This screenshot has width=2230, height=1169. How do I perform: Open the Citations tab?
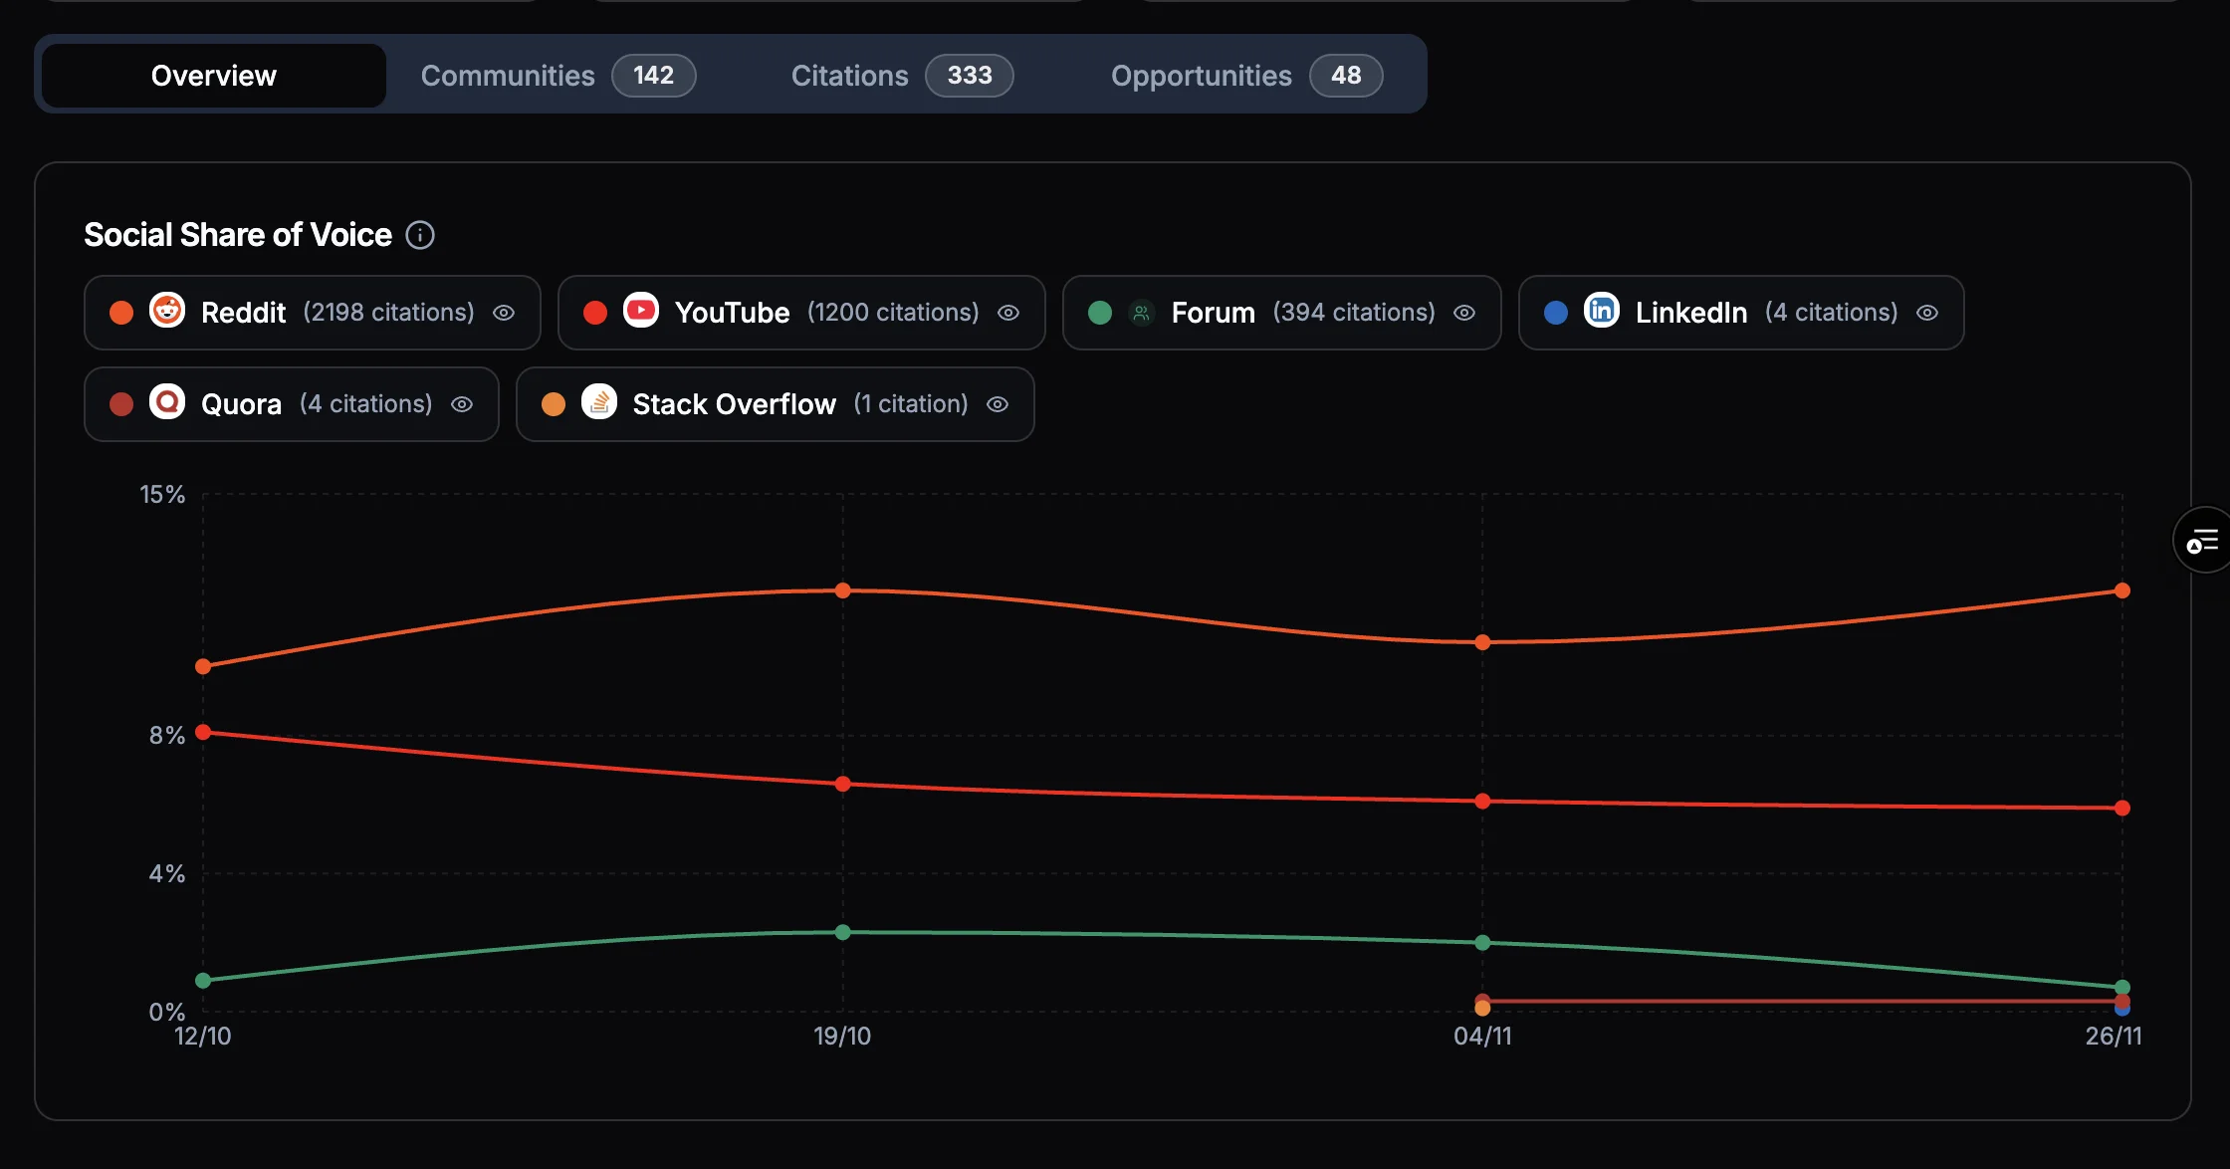pyautogui.click(x=849, y=75)
